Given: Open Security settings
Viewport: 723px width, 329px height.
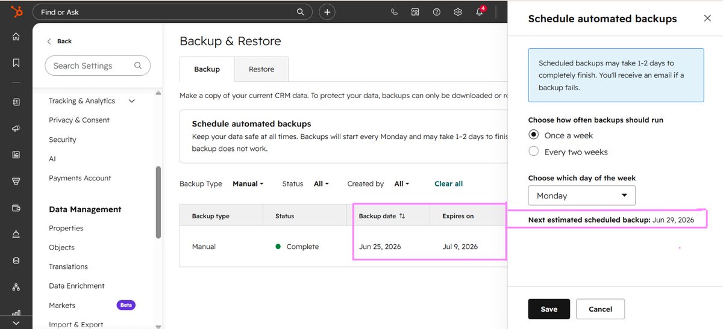Looking at the screenshot, I should 63,140.
